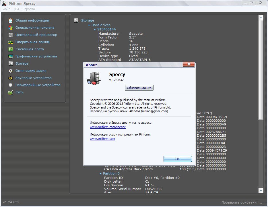The image size is (268, 207).
Task: Open the Вид menu
Action: (16, 9)
